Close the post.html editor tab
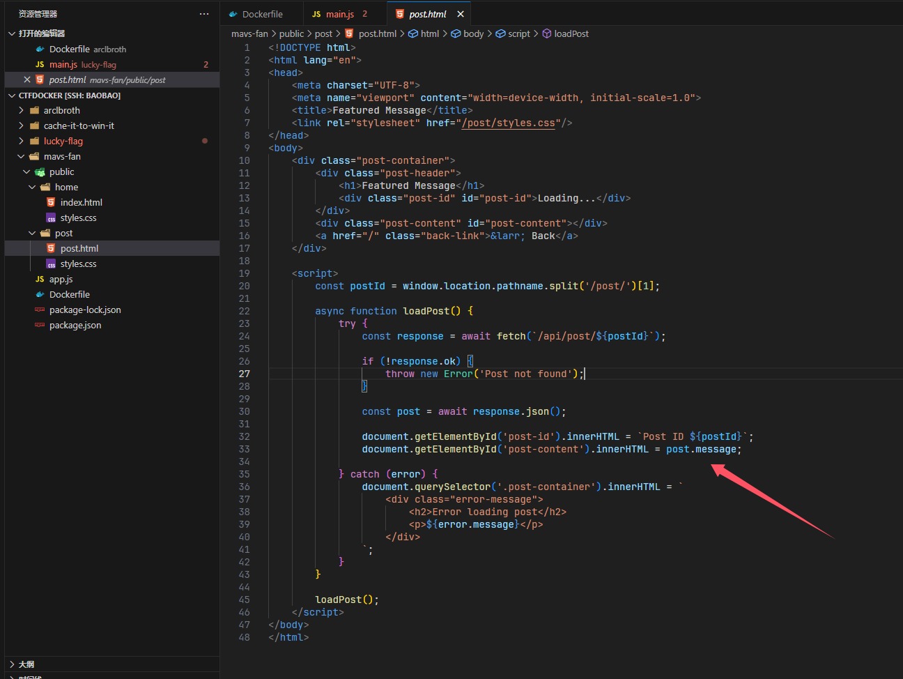This screenshot has height=679, width=903. click(x=461, y=14)
